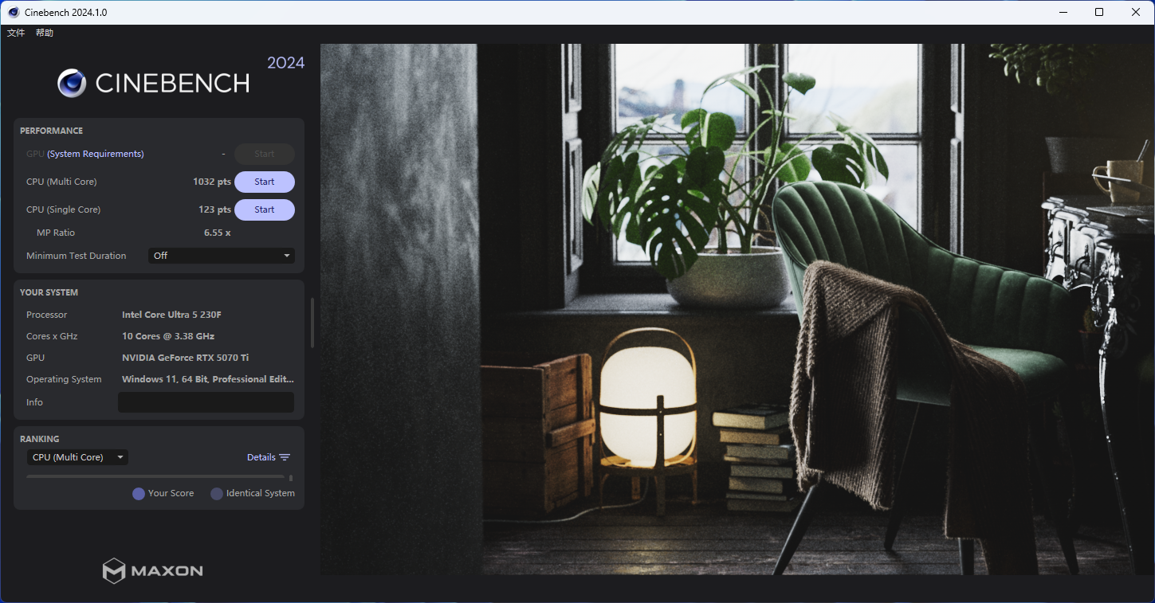Click the NVIDIA GeForce RTX 5070 Ti value

pos(186,358)
